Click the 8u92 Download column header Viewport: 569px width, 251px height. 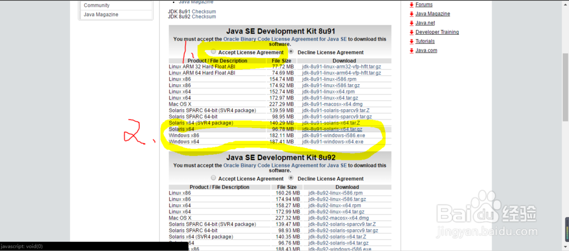coord(347,187)
